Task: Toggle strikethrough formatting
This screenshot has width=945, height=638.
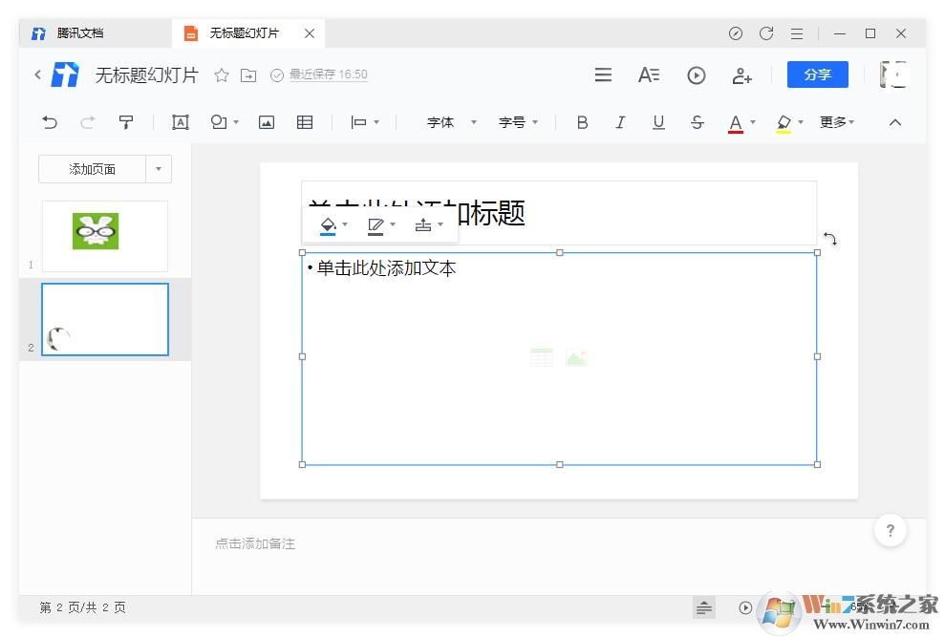Action: tap(698, 122)
